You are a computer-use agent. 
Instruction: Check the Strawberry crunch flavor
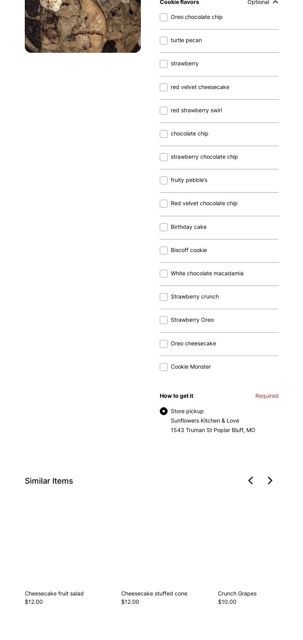coord(164,297)
